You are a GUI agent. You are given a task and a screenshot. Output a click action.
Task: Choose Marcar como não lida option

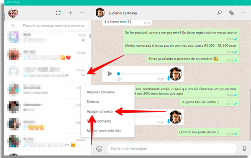pos(104,131)
